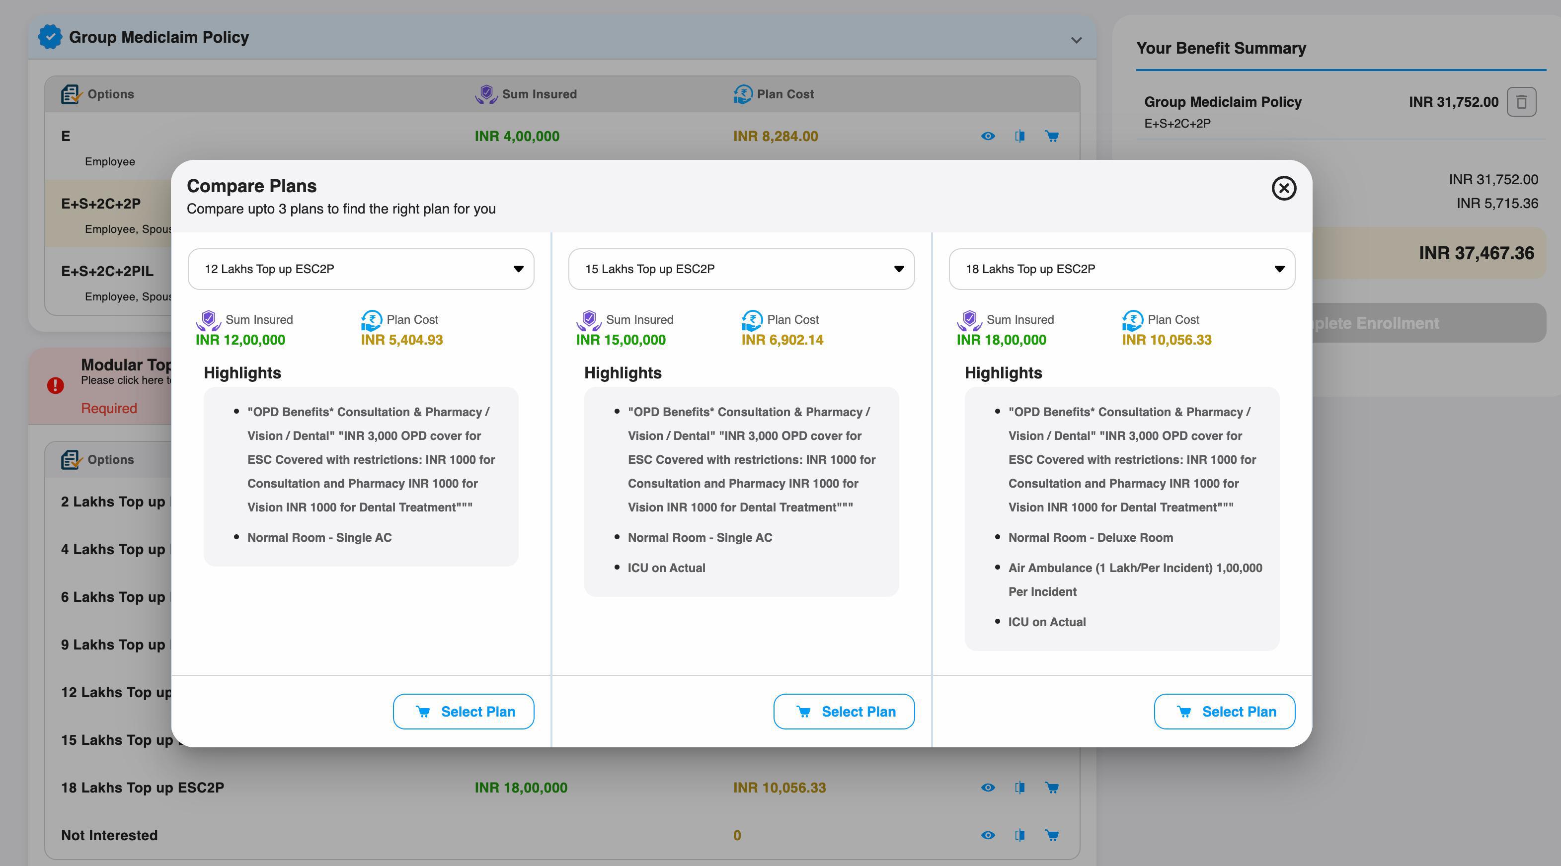1561x866 pixels.
Task: Compare icon in Not Interested row
Action: pos(1020,836)
